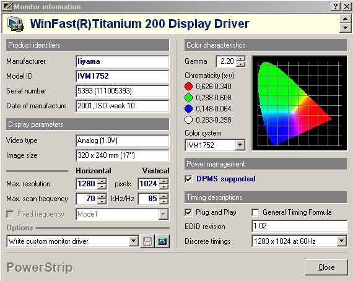Click the EDID revision field 1.02
The height and width of the screenshot is (281, 353).
(x=299, y=226)
